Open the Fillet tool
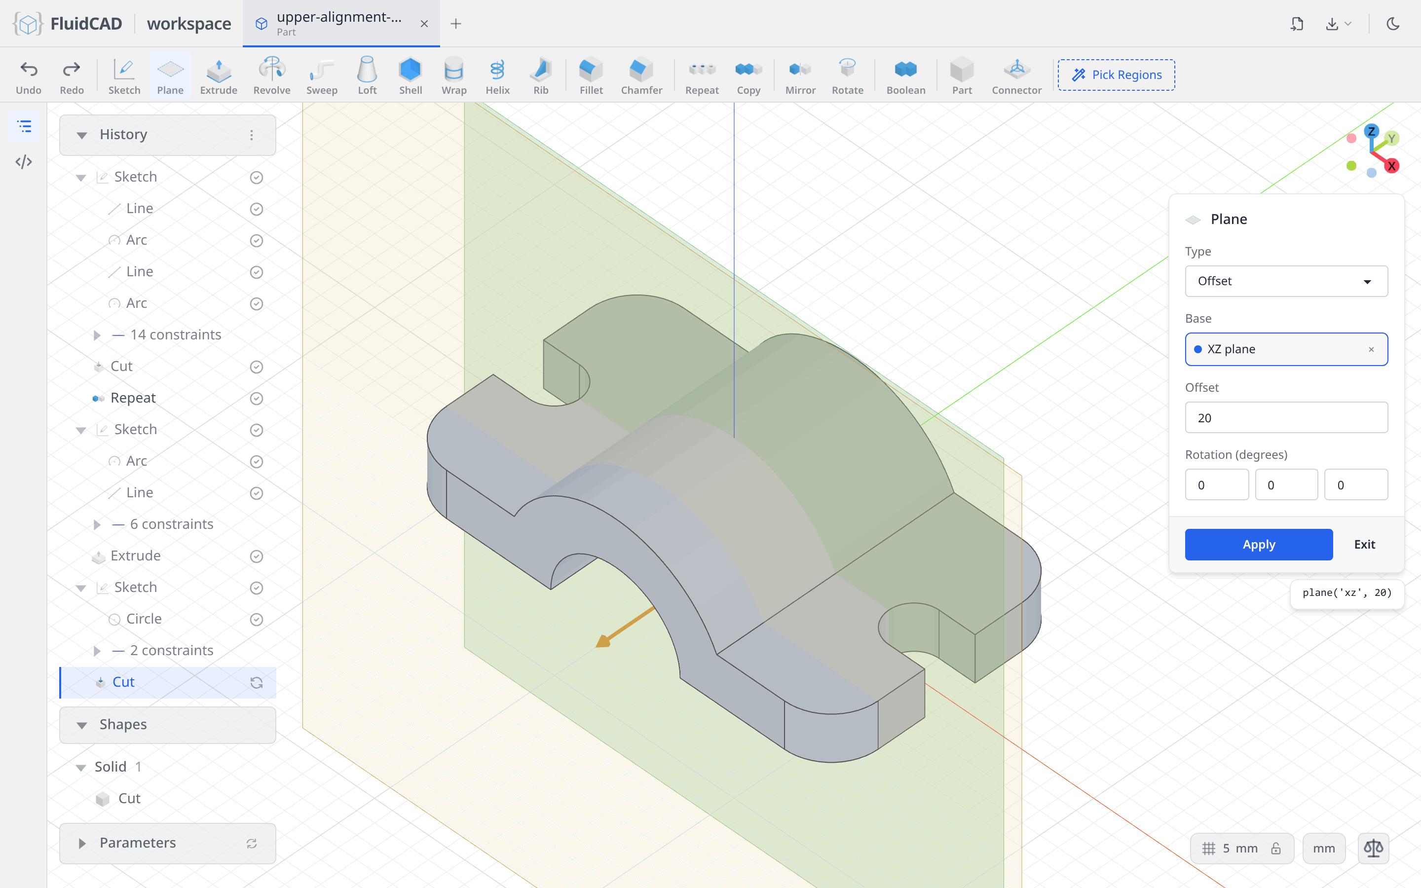 tap(591, 76)
